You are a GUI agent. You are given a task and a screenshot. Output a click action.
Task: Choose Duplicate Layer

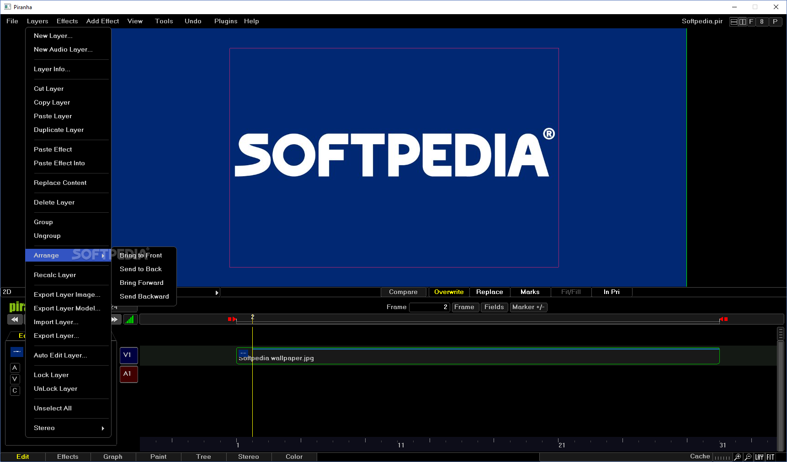(68, 130)
